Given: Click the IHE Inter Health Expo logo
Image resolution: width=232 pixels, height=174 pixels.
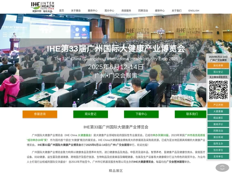Looking at the screenshot, I should (x=43, y=7).
